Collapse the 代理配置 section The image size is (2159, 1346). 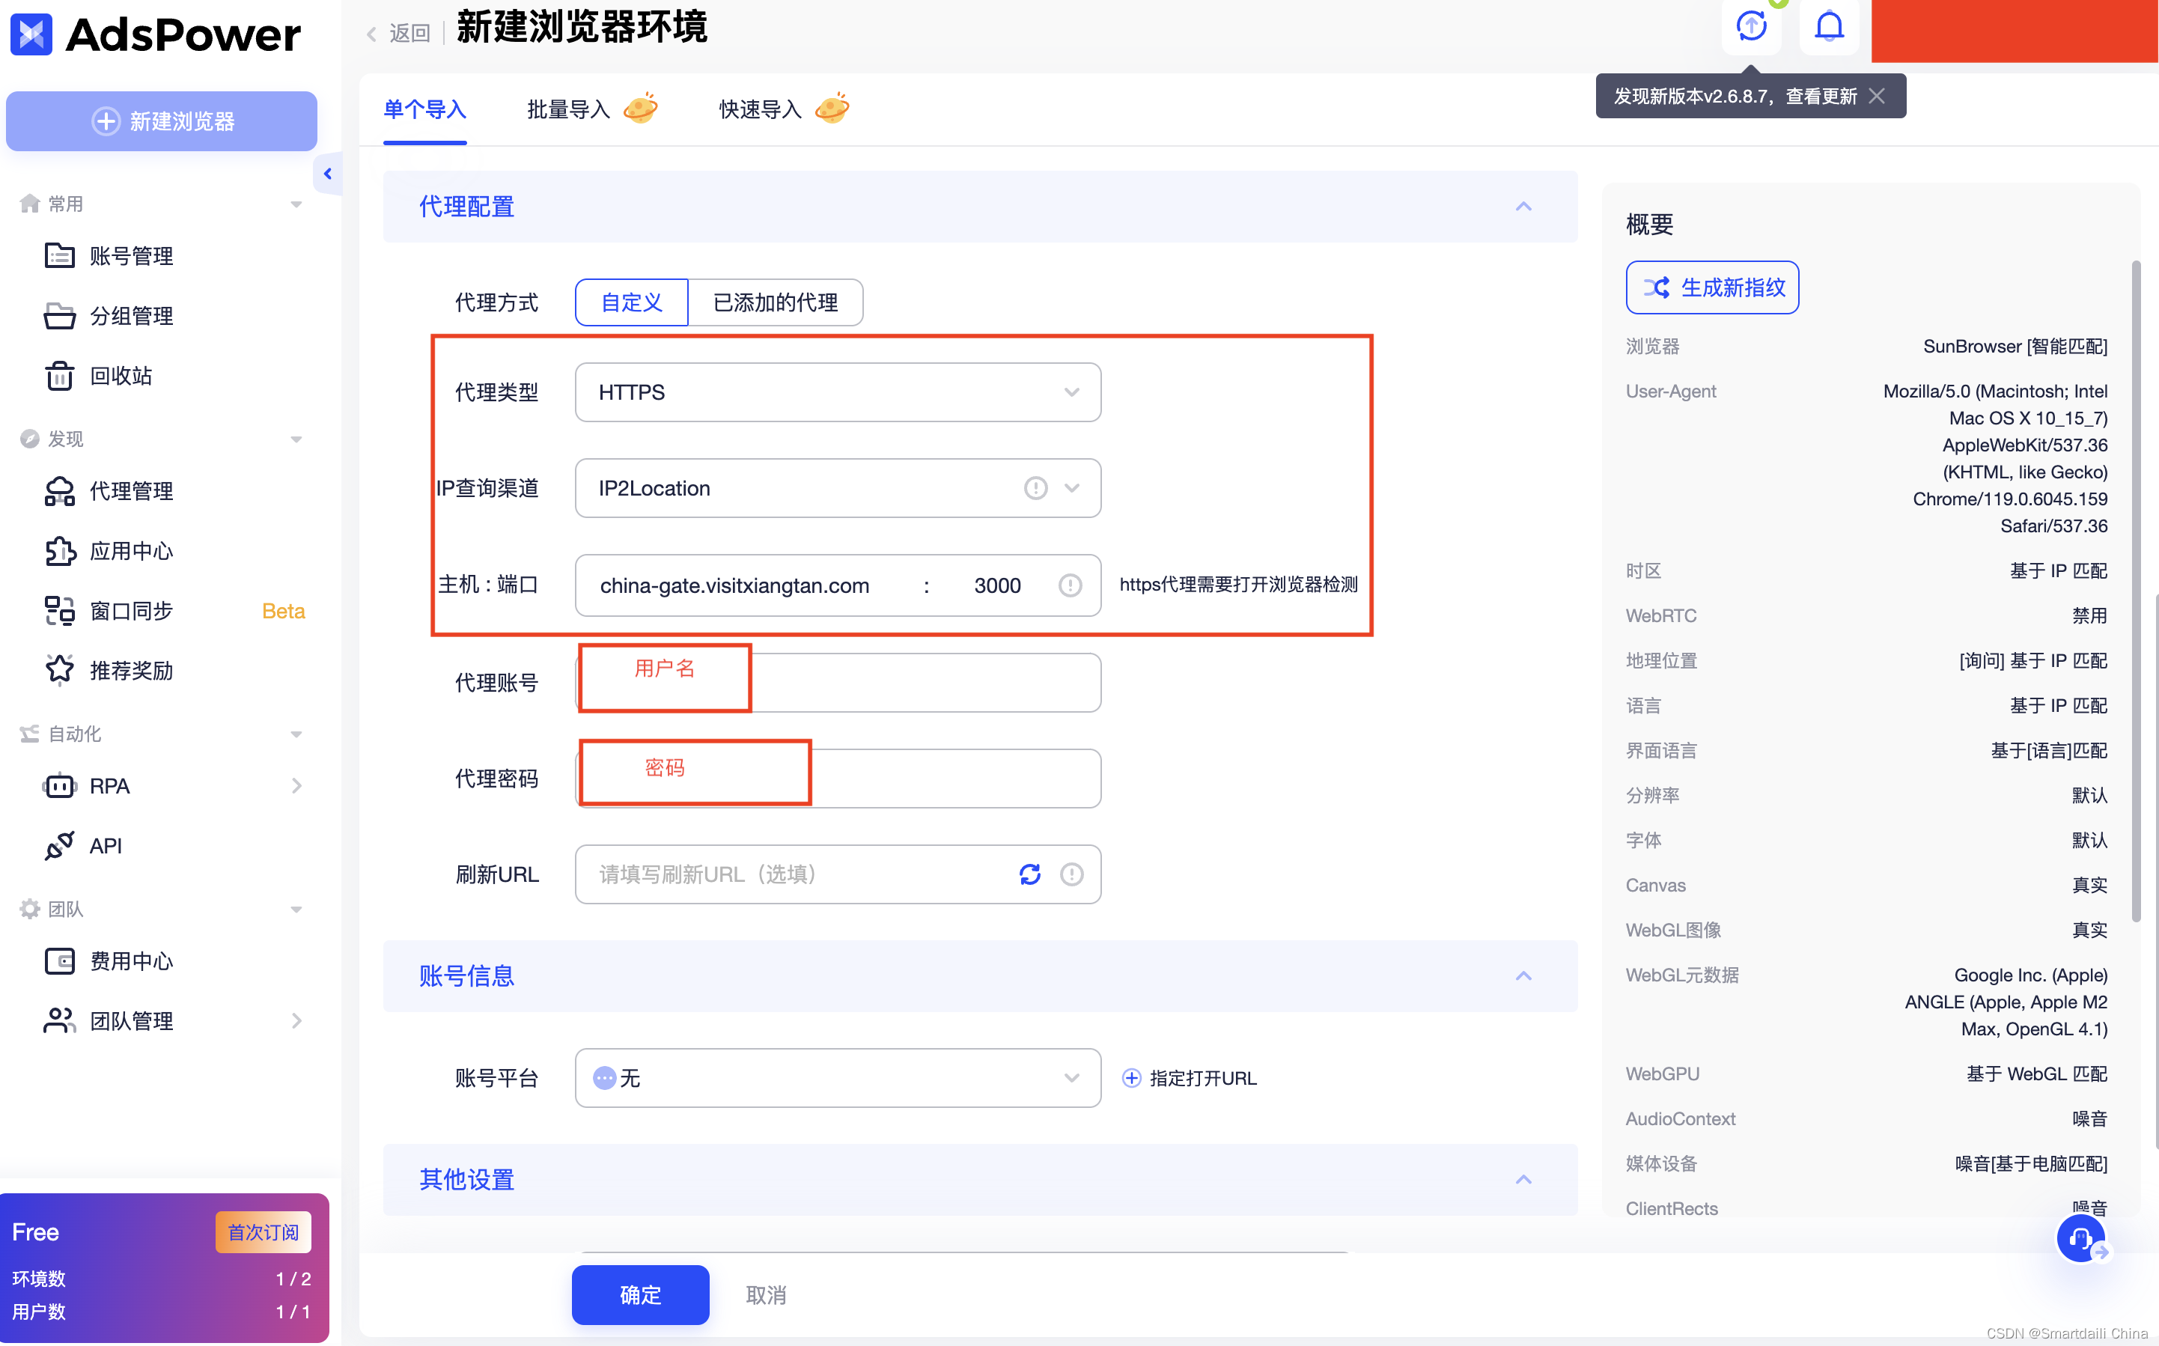(1523, 207)
